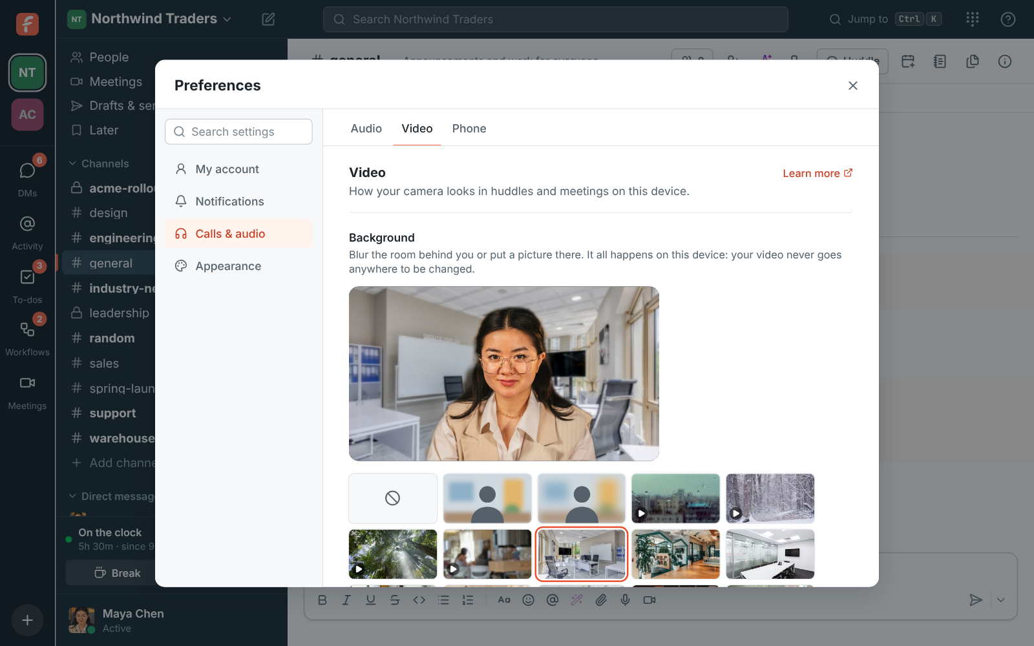
Task: Click the send message arrow icon
Action: coord(976,600)
